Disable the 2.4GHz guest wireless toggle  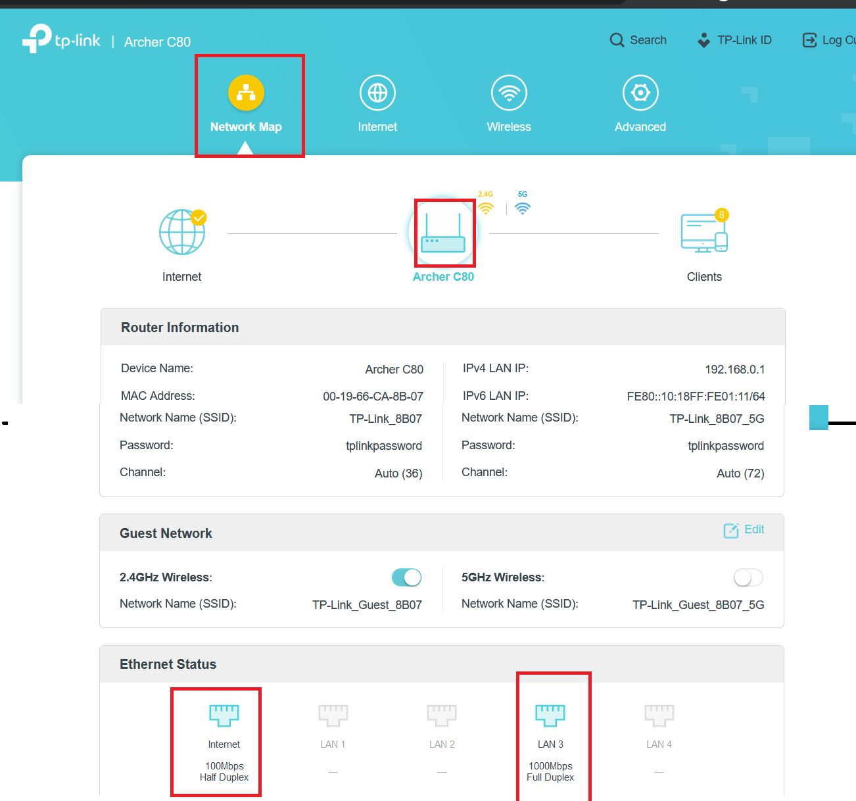pyautogui.click(x=406, y=577)
